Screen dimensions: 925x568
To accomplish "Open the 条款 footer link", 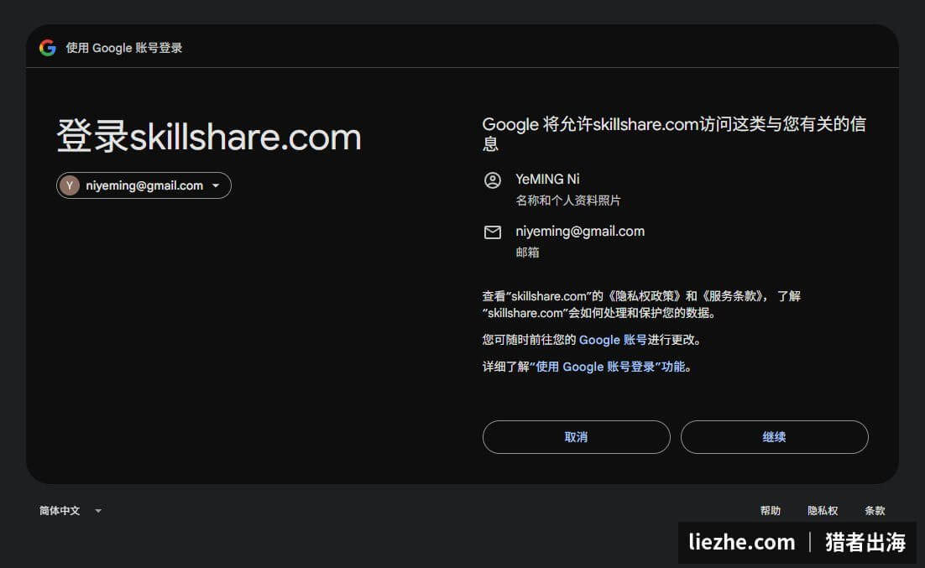I will [875, 511].
